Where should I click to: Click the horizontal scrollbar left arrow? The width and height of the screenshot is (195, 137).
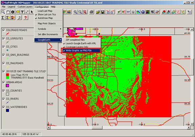click(49, 127)
